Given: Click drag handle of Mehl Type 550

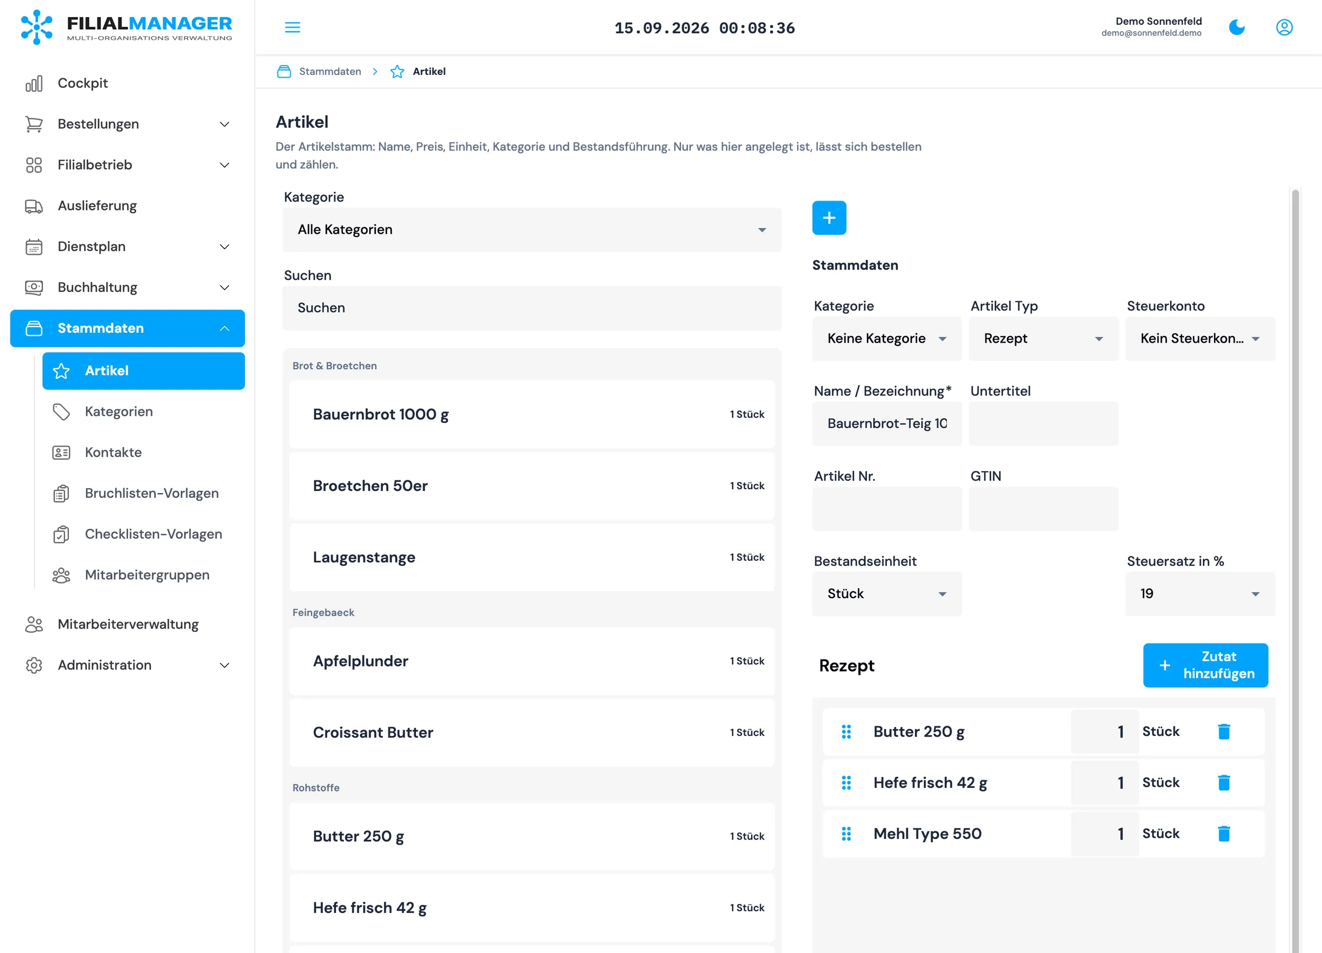Looking at the screenshot, I should 847,833.
